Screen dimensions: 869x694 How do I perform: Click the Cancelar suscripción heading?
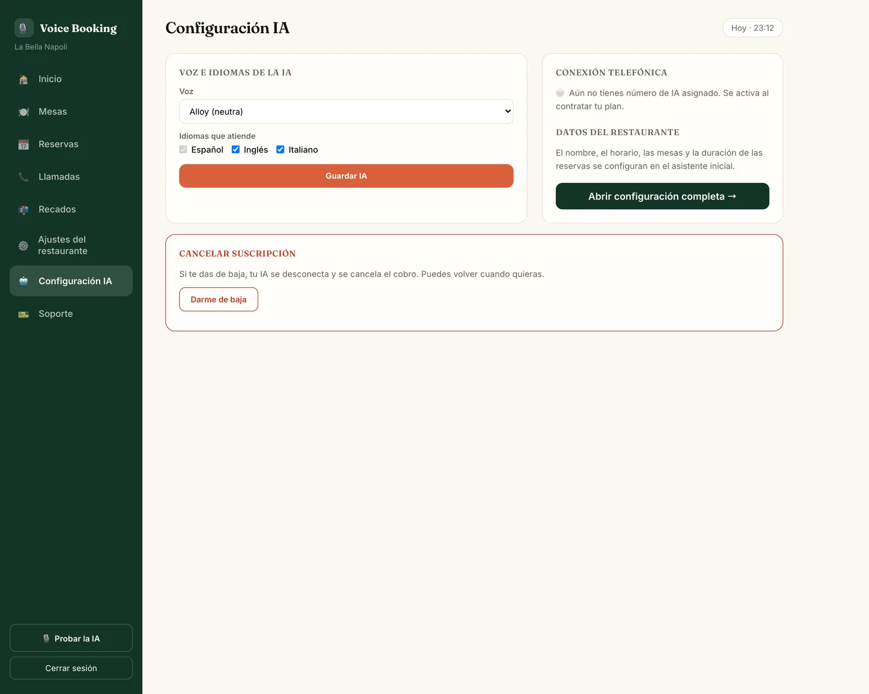click(x=238, y=253)
